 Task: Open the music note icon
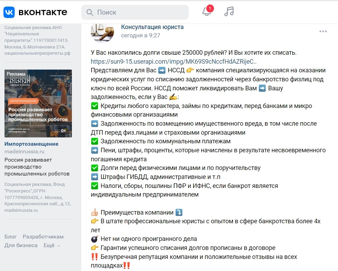229,11
